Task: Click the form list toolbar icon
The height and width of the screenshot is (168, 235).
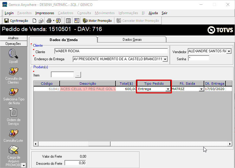Action: [77, 21]
